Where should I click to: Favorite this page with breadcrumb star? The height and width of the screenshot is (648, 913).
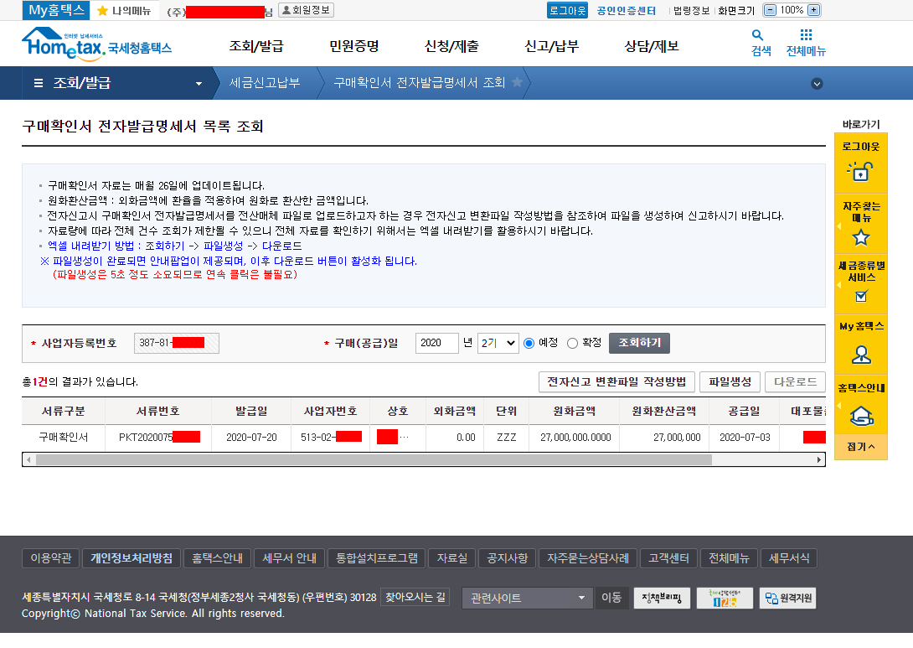[x=517, y=82]
